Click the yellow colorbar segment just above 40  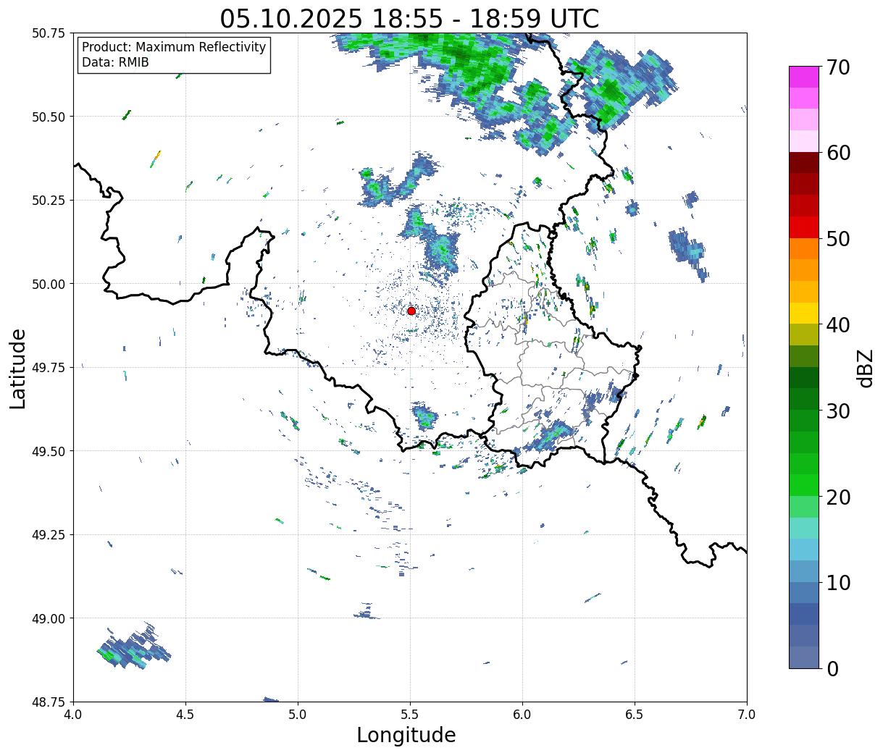[x=804, y=314]
